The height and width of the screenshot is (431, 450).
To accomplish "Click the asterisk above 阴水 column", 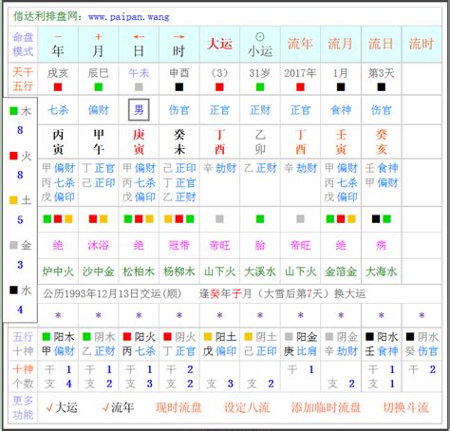I will pyautogui.click(x=422, y=315).
